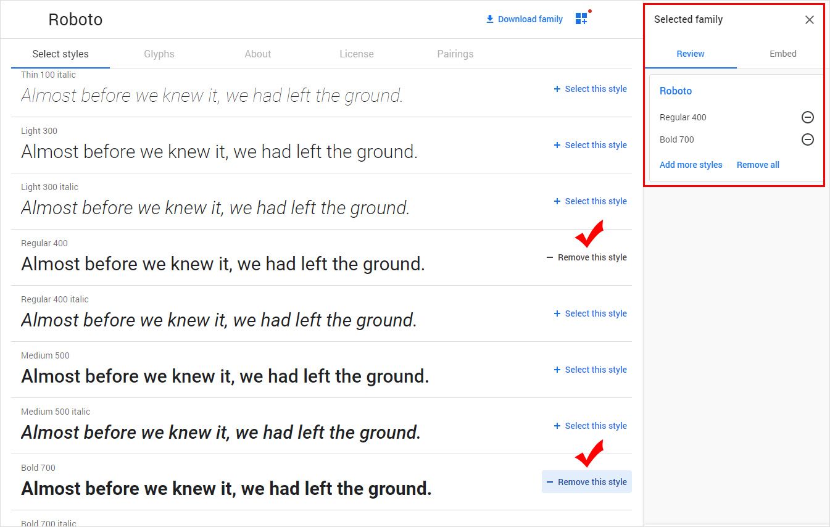Select the Medium 500 style
The height and width of the screenshot is (527, 830).
(x=590, y=370)
